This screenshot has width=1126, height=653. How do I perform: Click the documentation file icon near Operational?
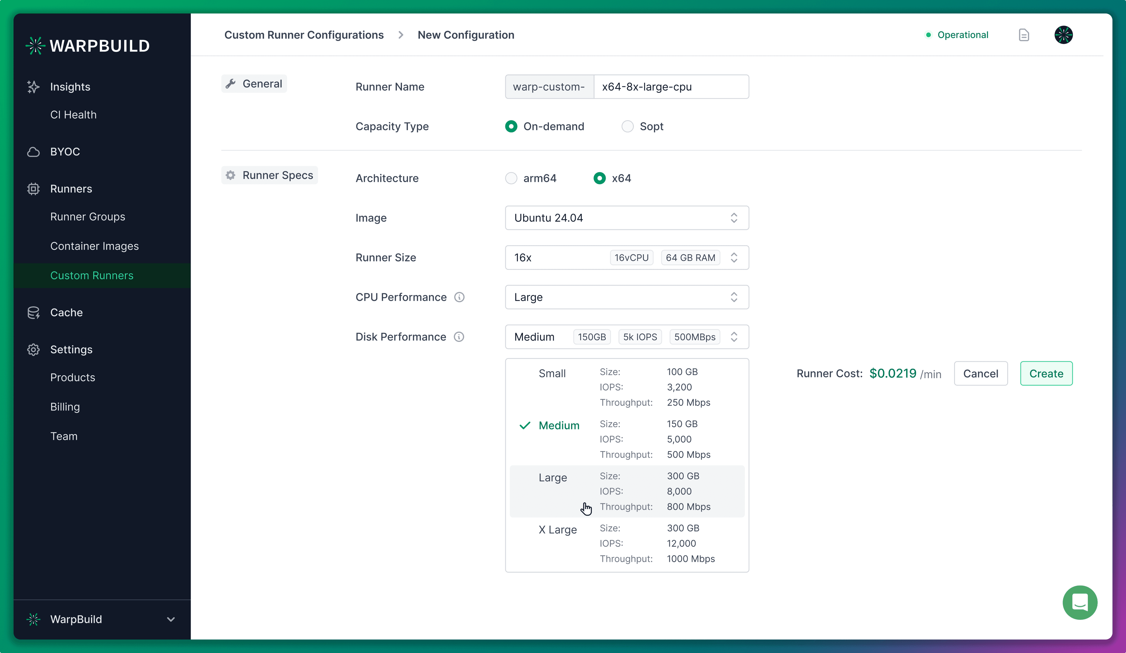pos(1024,35)
